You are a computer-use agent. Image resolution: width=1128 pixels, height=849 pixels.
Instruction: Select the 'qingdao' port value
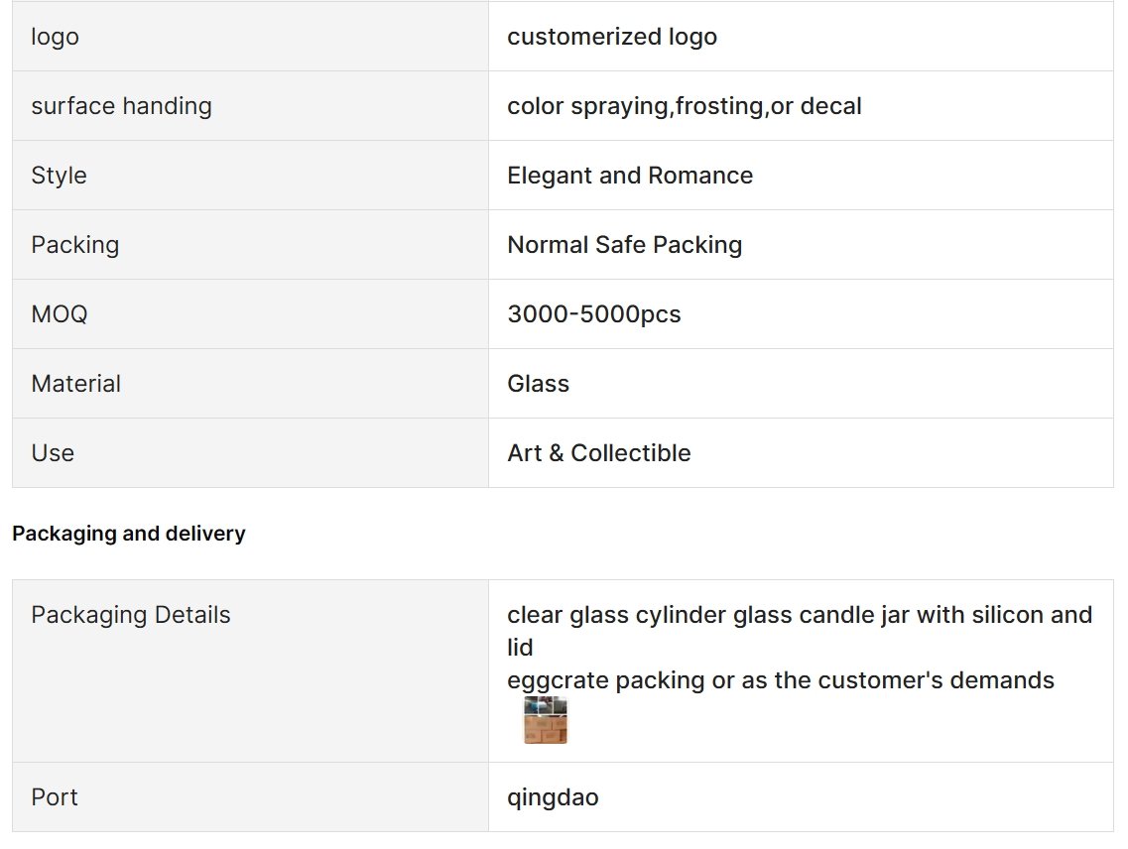click(x=553, y=797)
